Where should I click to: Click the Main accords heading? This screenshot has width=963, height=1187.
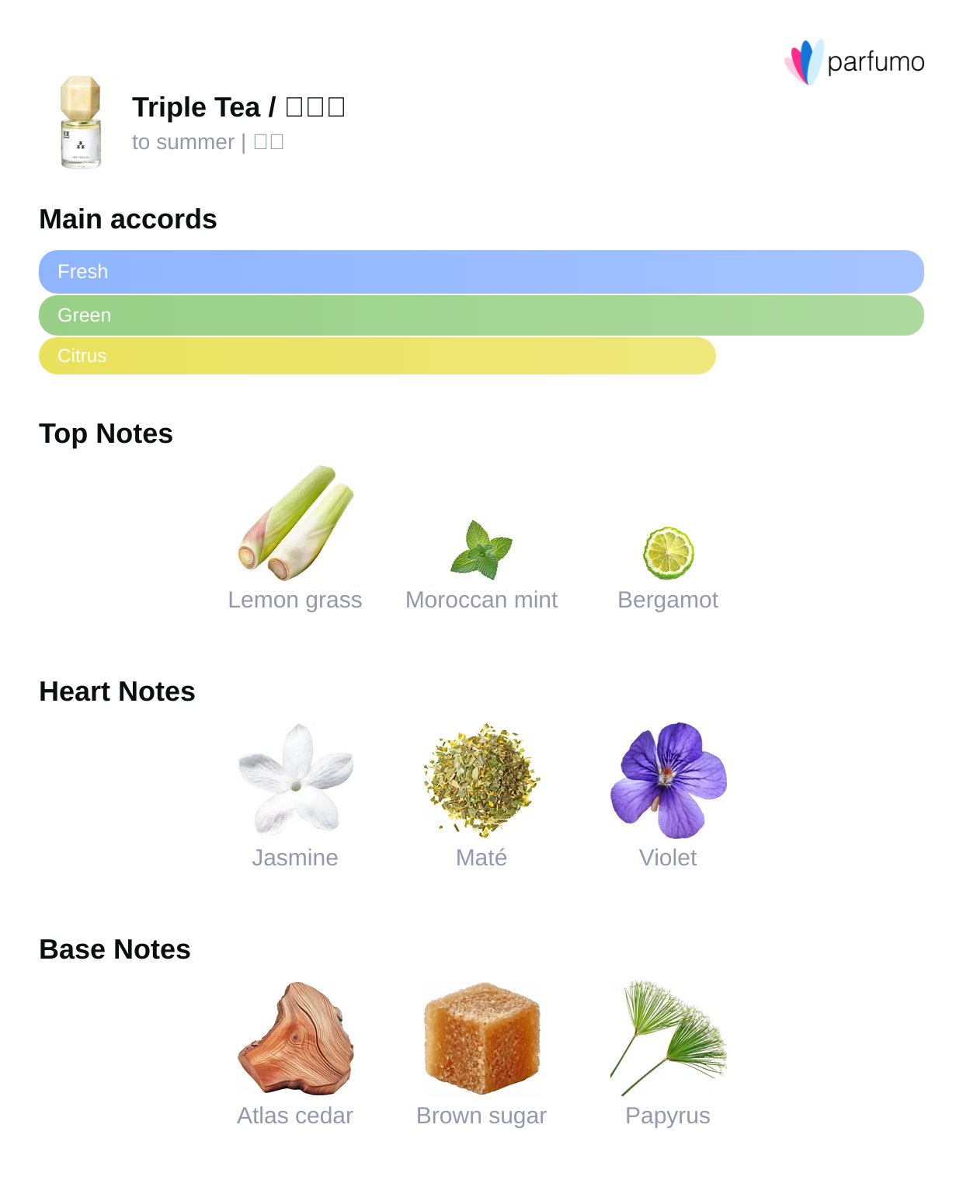click(x=128, y=219)
